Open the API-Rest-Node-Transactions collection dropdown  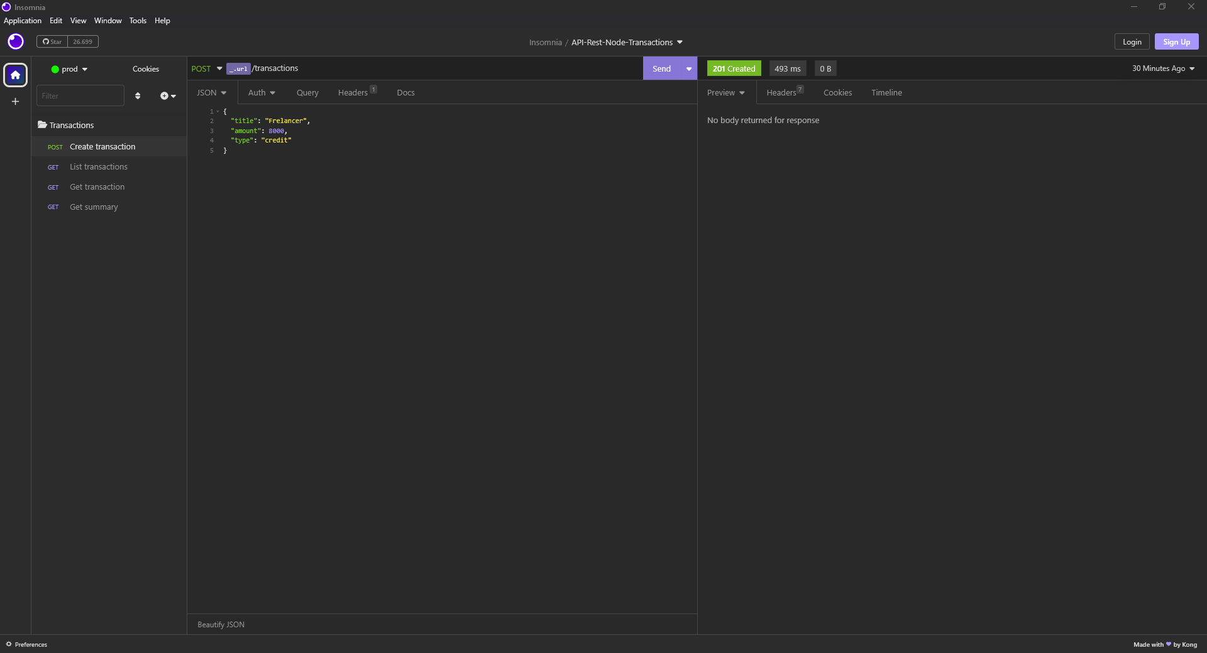point(627,42)
